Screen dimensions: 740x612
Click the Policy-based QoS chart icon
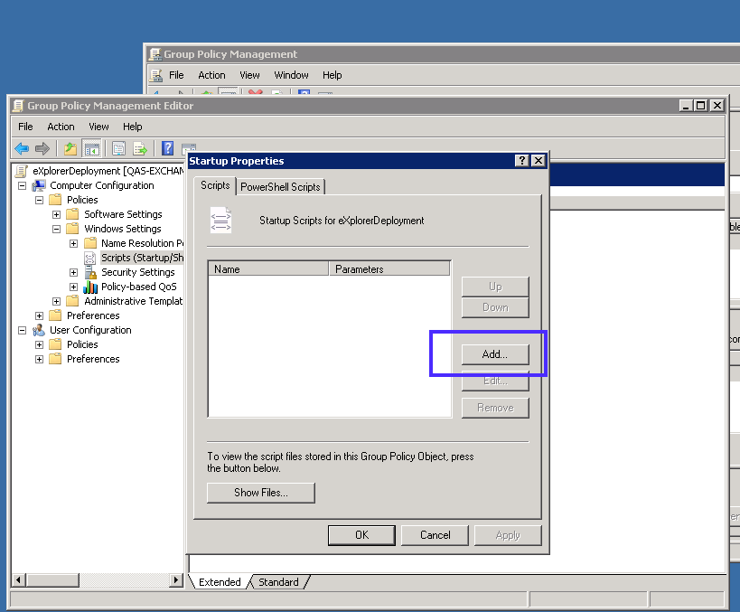tap(90, 287)
